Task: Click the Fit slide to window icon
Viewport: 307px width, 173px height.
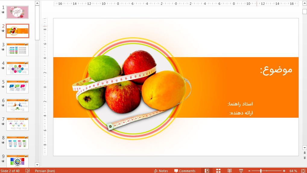Action: tap(303, 171)
